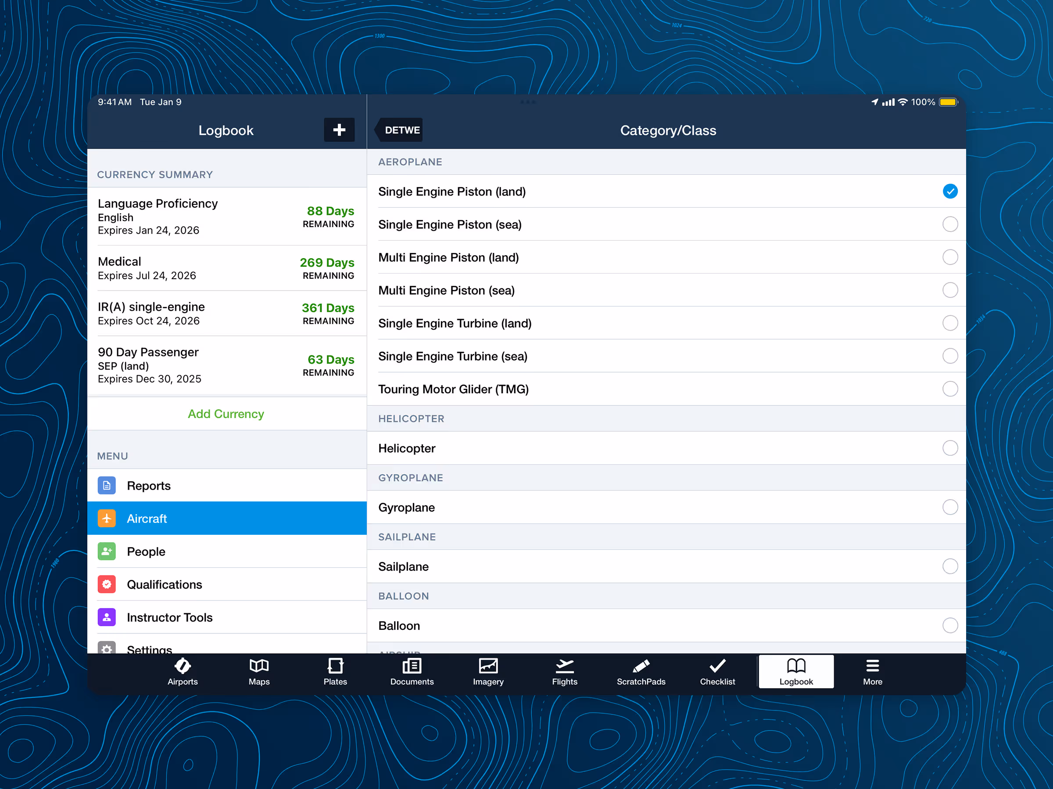Open the Flights planner
Screen dimensions: 1053x789
coord(565,672)
